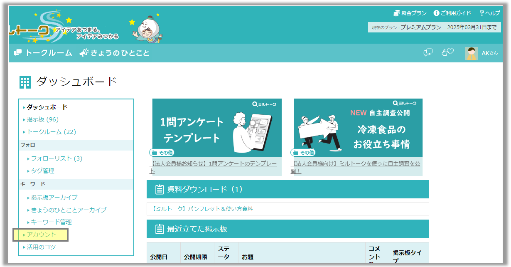
Task: Click the megaphone icon beside きょうのひとこと
Action: [84, 53]
